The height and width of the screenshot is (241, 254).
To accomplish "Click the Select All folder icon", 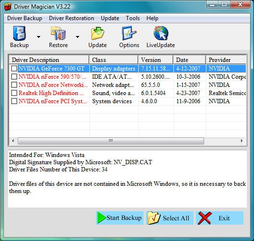I will [x=154, y=218].
